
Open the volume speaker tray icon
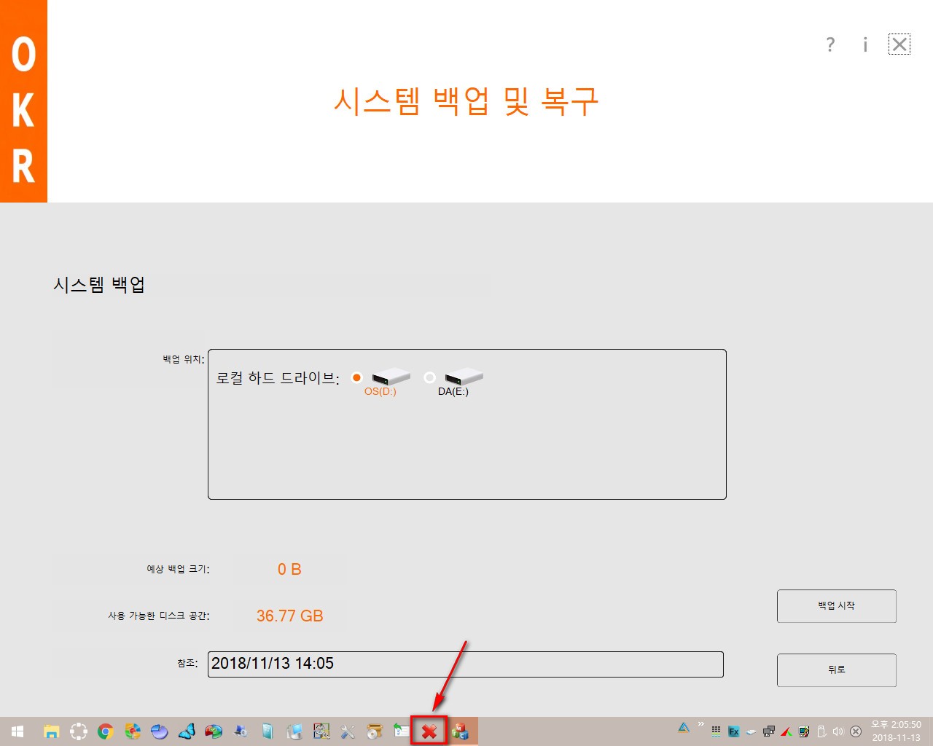(838, 731)
